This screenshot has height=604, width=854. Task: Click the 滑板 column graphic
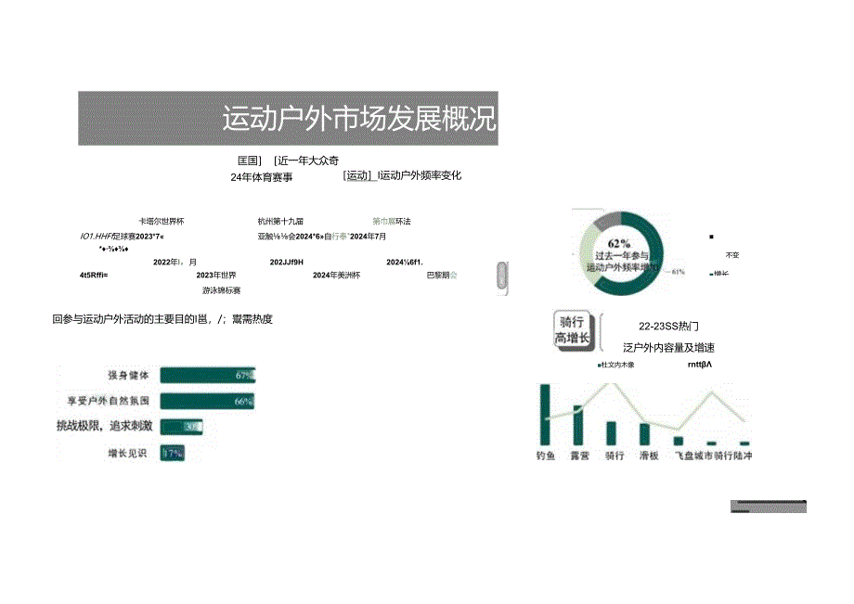(x=645, y=434)
